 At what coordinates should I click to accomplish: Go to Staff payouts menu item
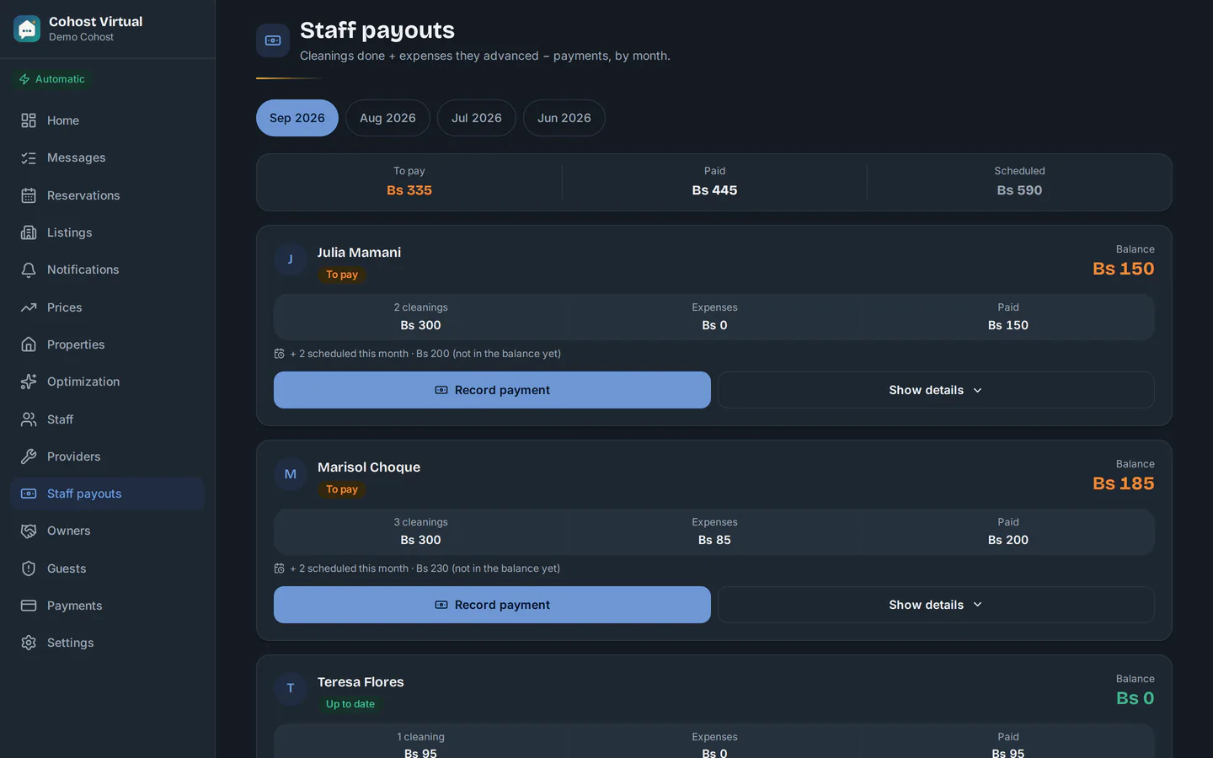[x=107, y=494]
